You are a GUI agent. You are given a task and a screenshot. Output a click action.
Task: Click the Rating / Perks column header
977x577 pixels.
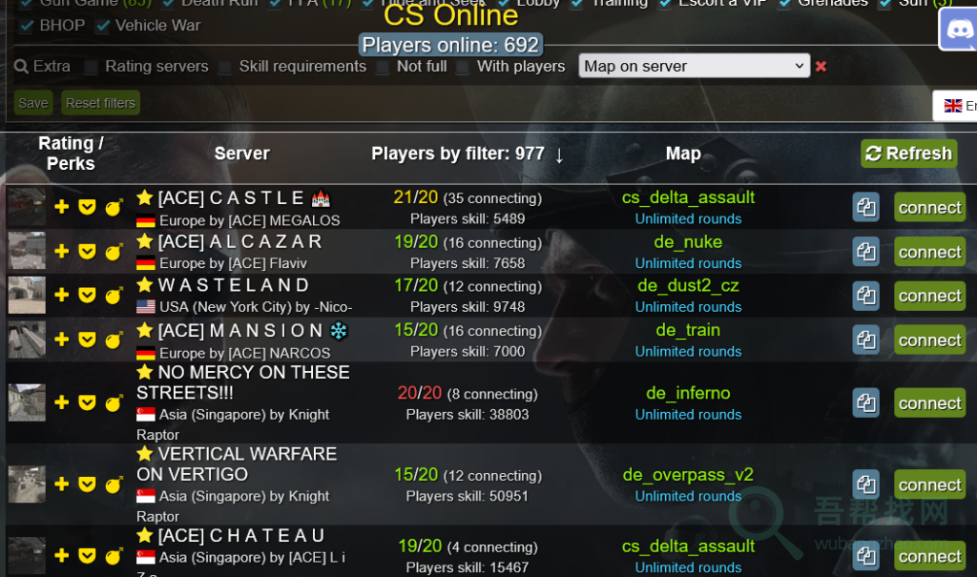coord(71,154)
